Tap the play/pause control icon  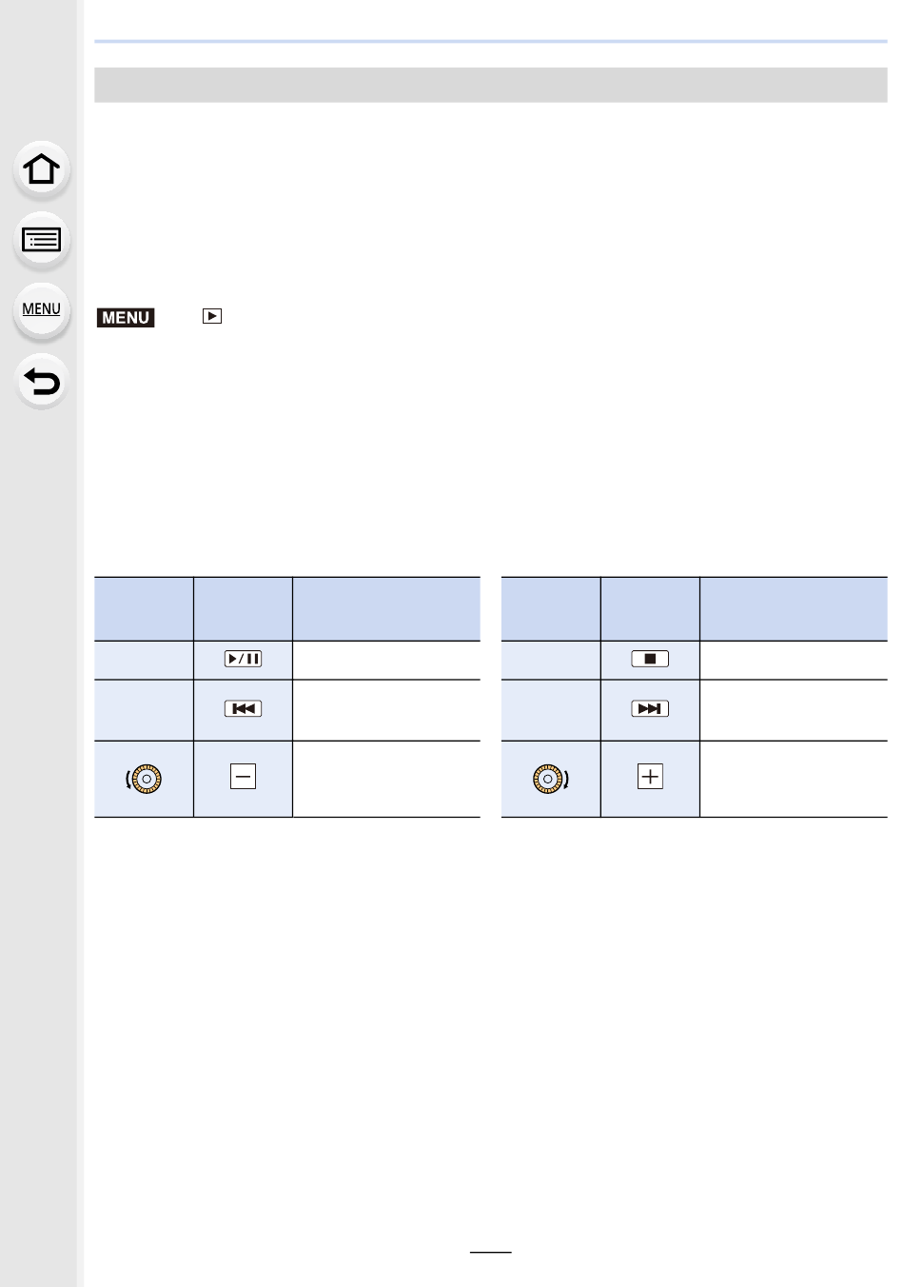[x=244, y=659]
